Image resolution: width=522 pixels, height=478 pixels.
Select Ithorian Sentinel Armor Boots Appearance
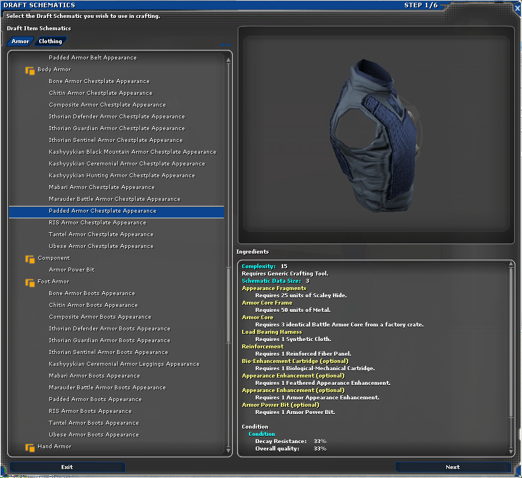click(109, 352)
